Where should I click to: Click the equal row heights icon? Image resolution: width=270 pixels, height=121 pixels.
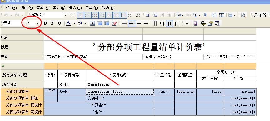(214, 15)
